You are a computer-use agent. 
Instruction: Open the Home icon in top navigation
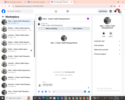(56, 11)
